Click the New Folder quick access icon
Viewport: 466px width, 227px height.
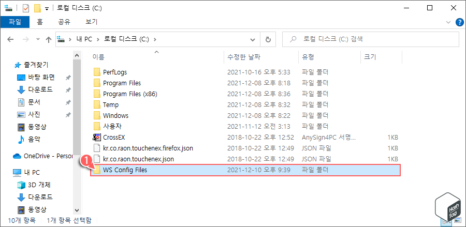pyautogui.click(x=37, y=8)
